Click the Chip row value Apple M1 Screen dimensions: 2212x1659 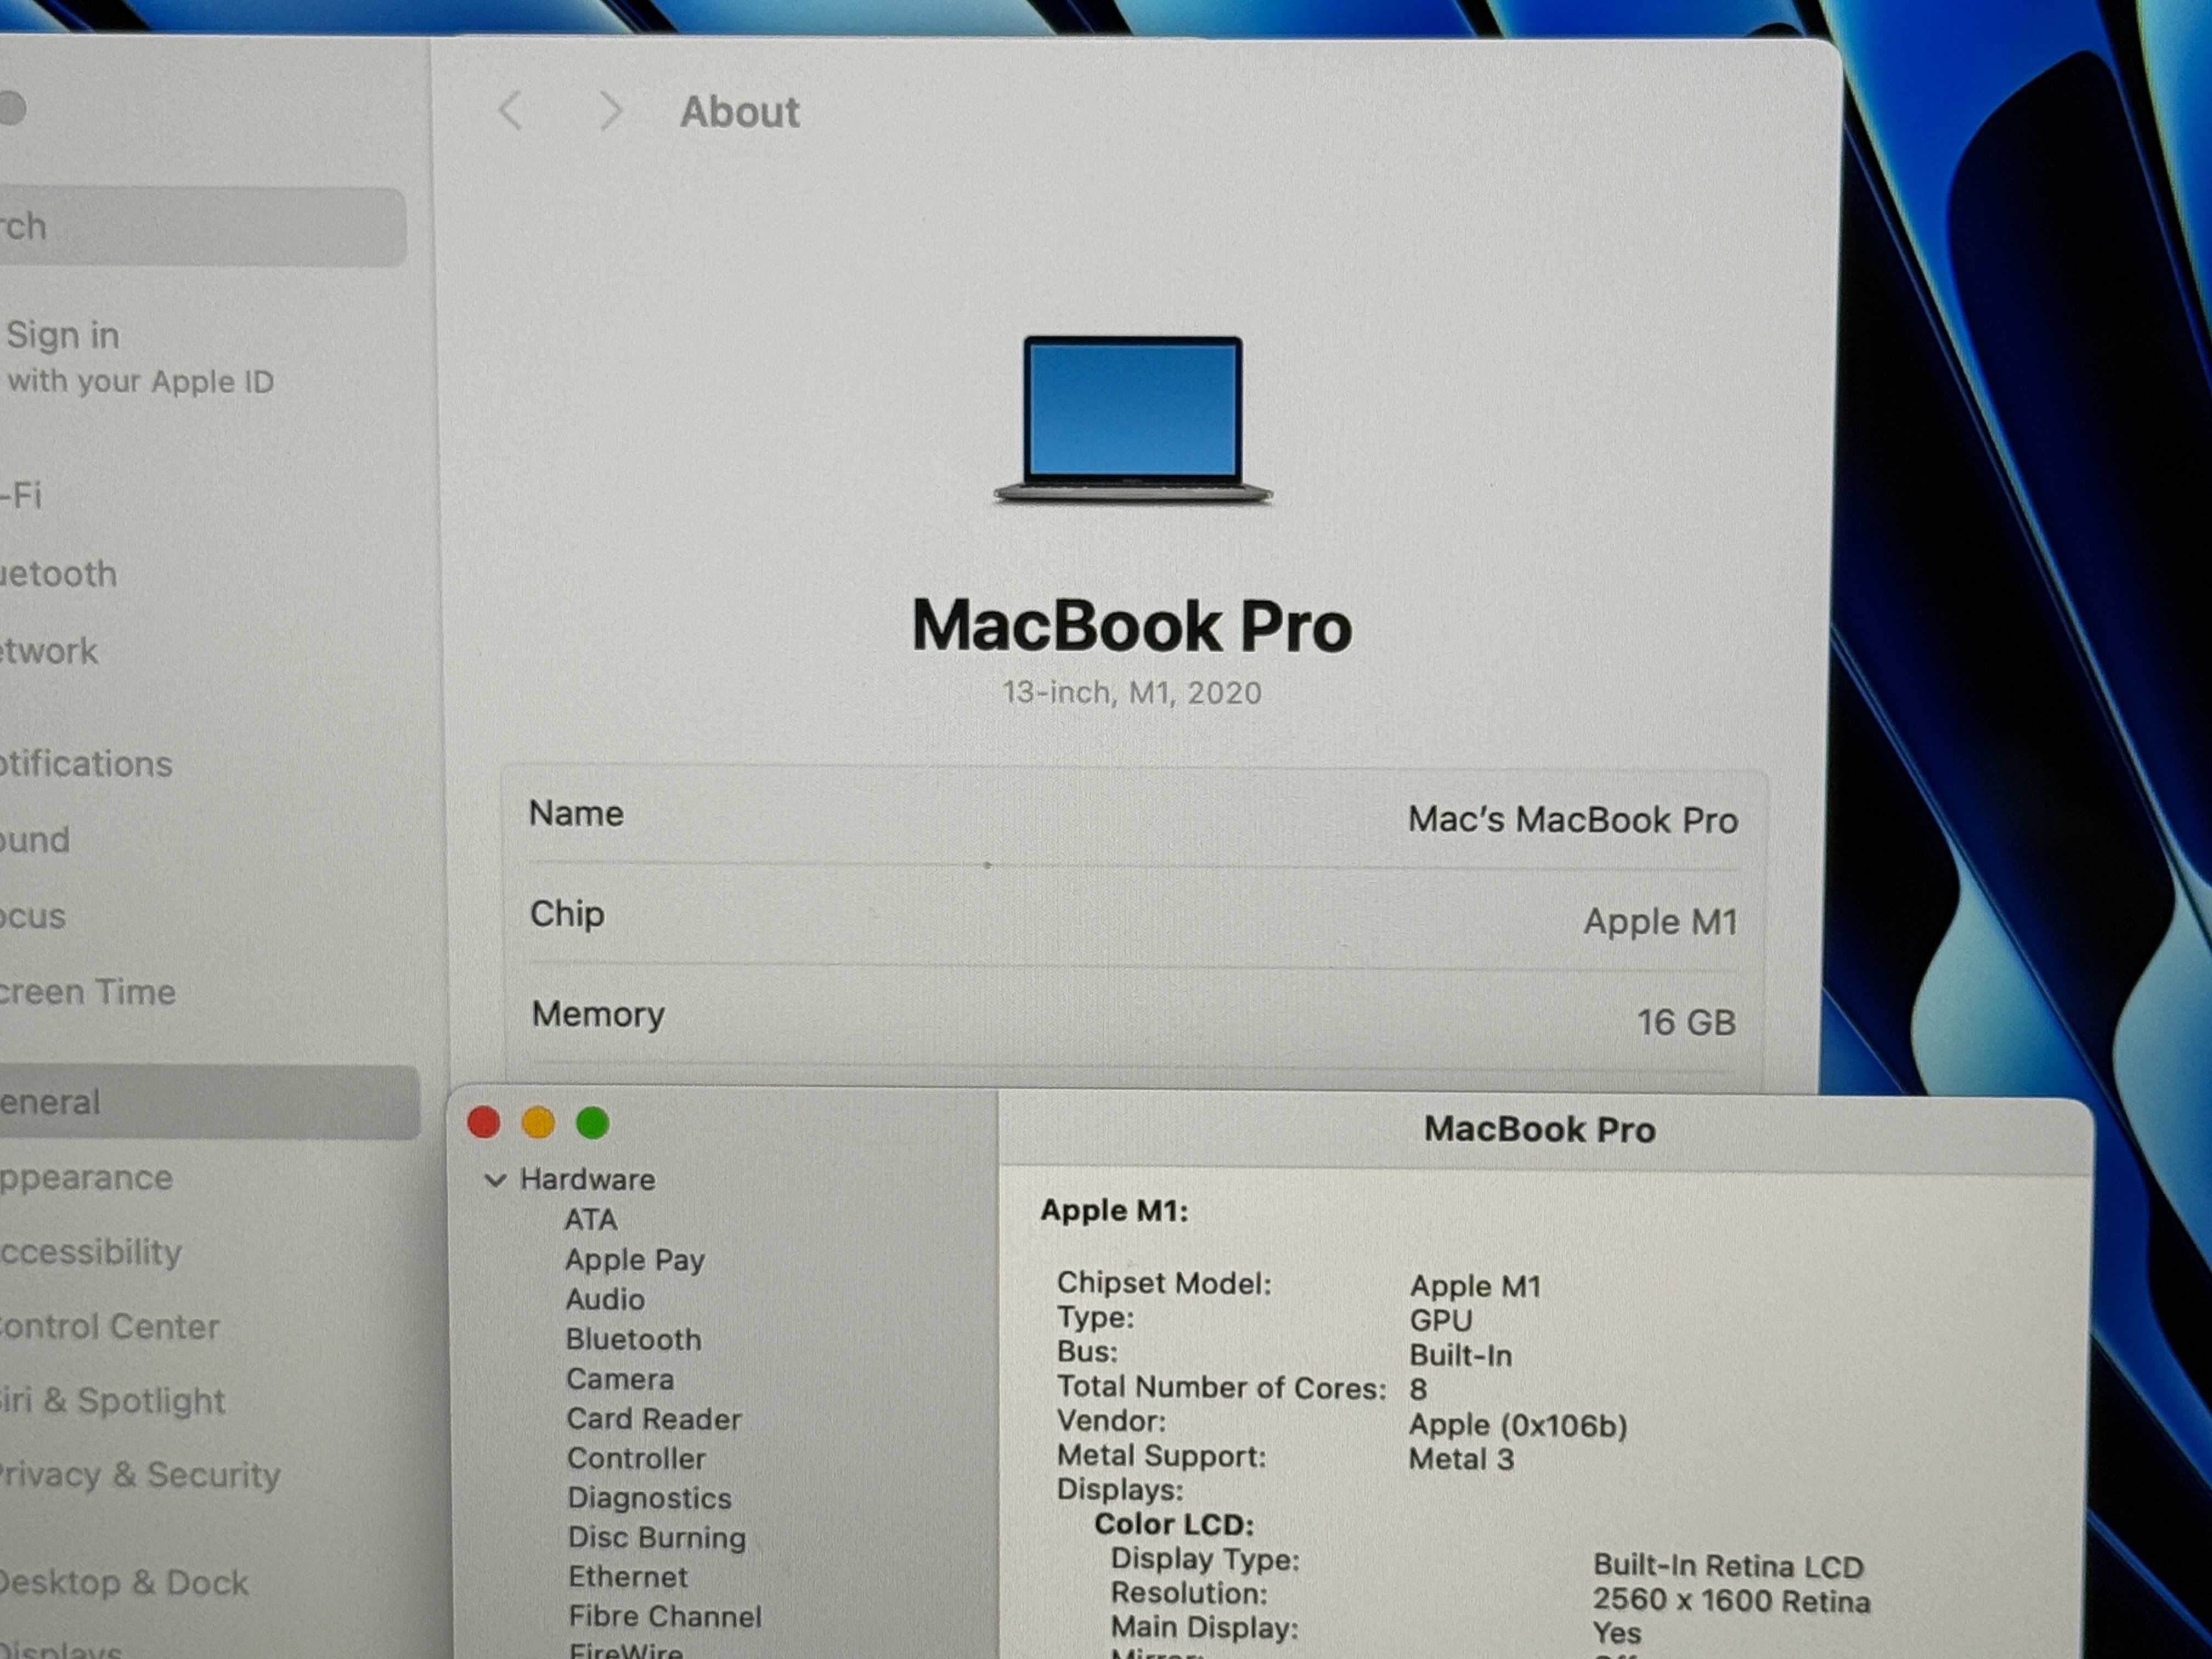click(1661, 921)
